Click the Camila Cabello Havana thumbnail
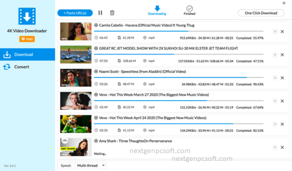 (x=76, y=31)
